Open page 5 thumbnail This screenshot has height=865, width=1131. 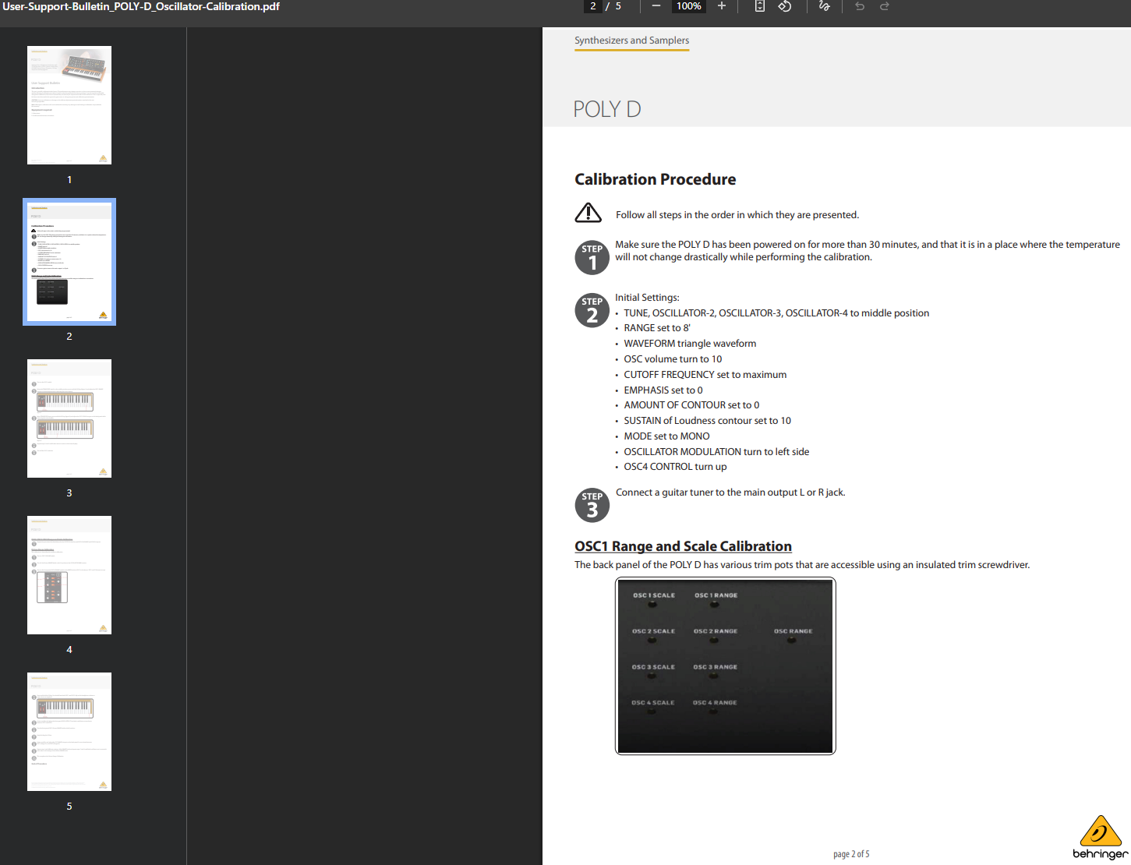[x=69, y=732]
